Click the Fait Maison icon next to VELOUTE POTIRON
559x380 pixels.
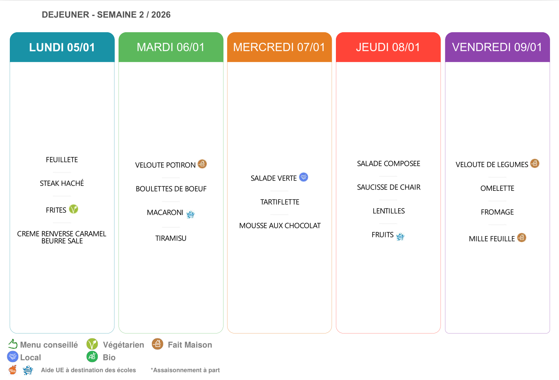(202, 164)
